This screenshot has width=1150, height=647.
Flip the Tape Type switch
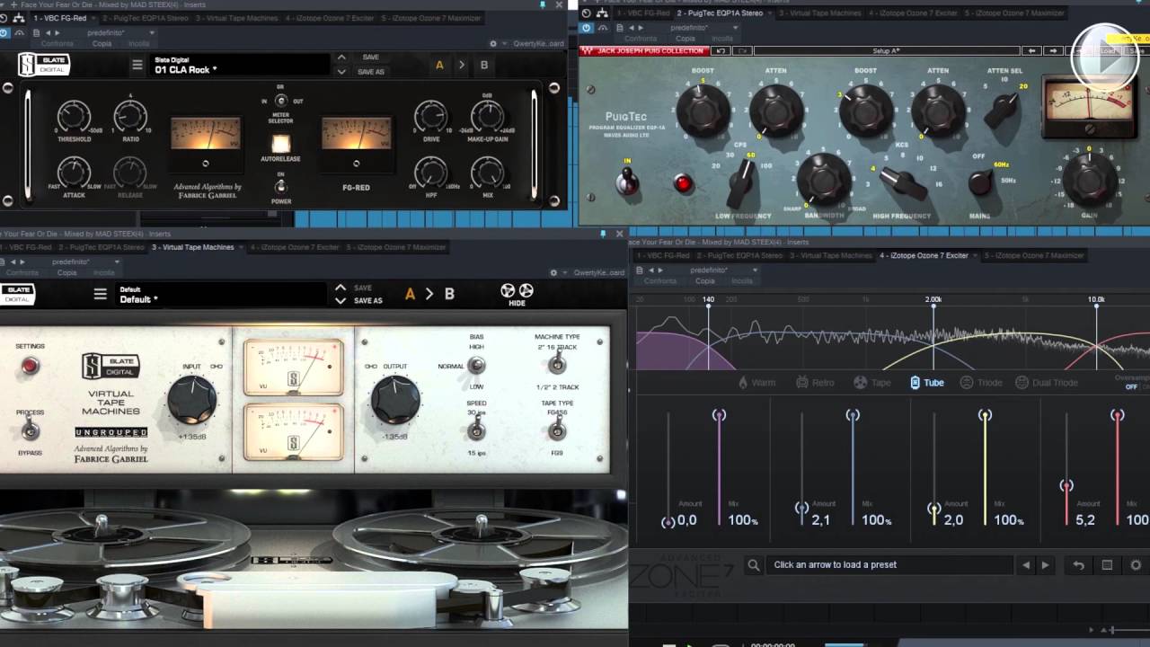click(x=557, y=430)
